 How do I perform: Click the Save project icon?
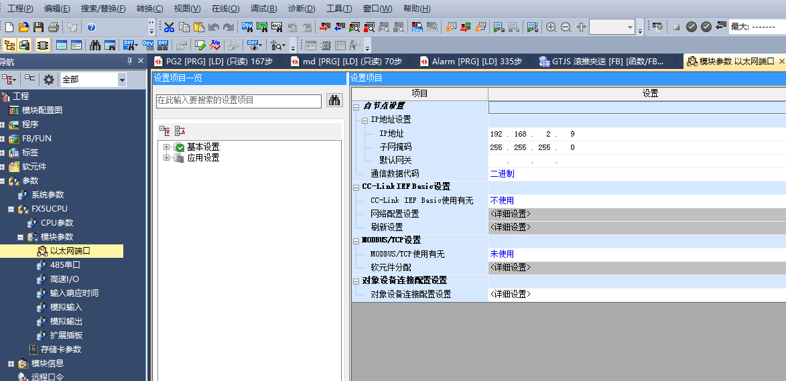click(38, 27)
